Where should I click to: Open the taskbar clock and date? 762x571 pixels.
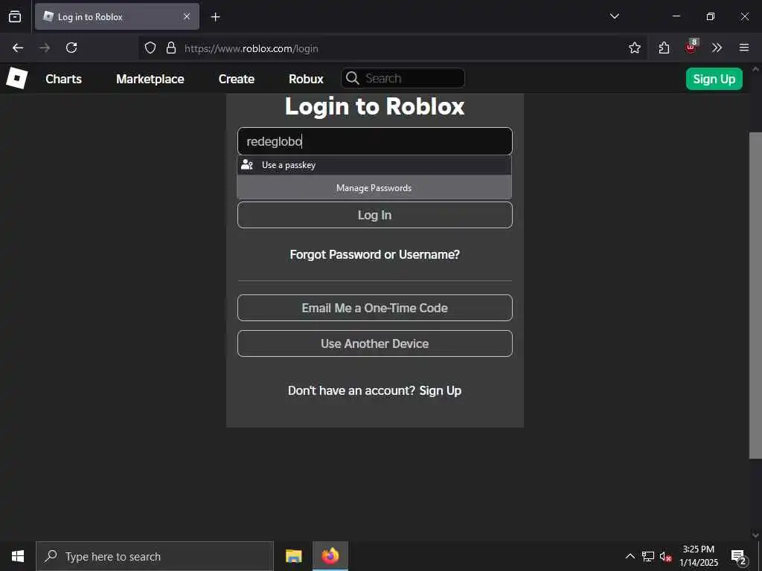point(698,556)
